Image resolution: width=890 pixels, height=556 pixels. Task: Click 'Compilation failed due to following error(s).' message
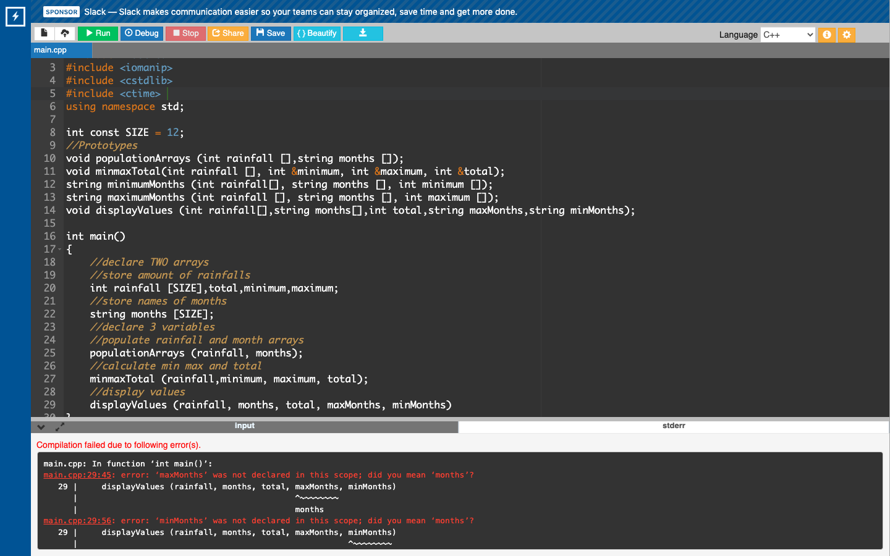click(x=119, y=445)
